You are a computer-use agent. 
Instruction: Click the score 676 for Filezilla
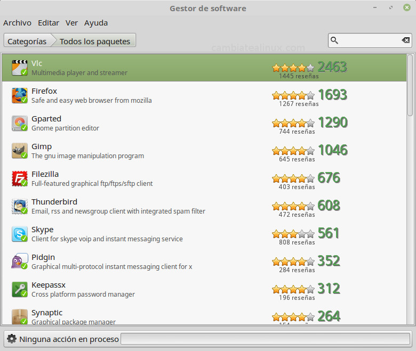click(329, 178)
